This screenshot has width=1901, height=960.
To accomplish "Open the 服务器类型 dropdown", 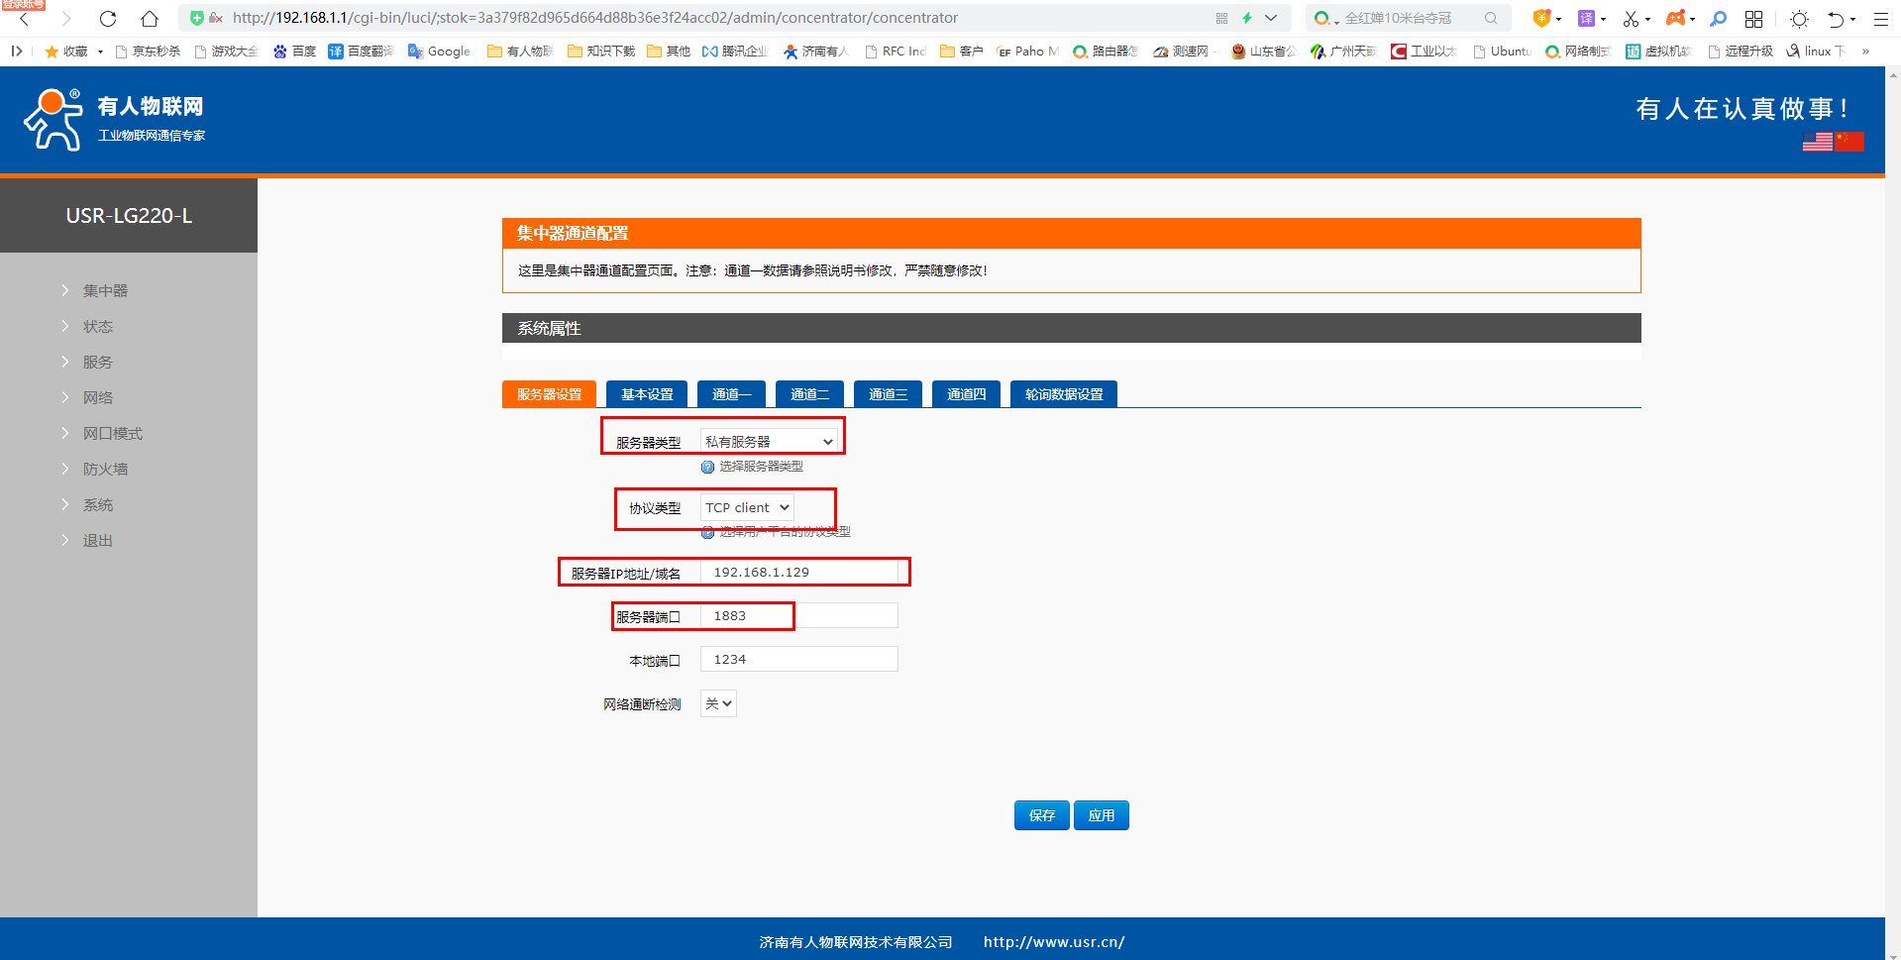I will point(769,442).
